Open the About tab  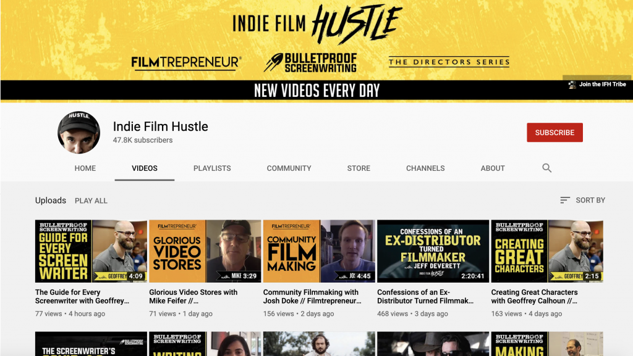(x=493, y=168)
